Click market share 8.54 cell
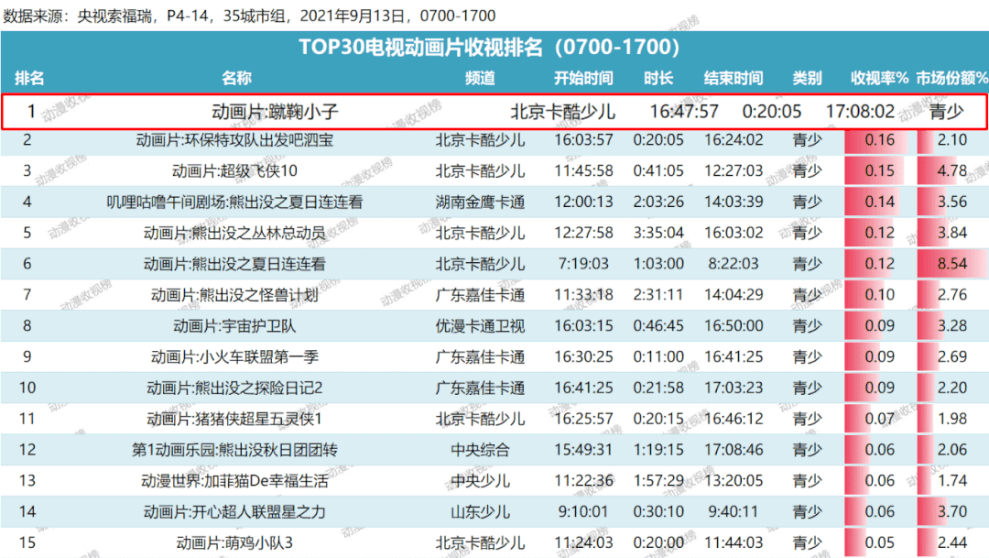989x558 pixels. [952, 264]
